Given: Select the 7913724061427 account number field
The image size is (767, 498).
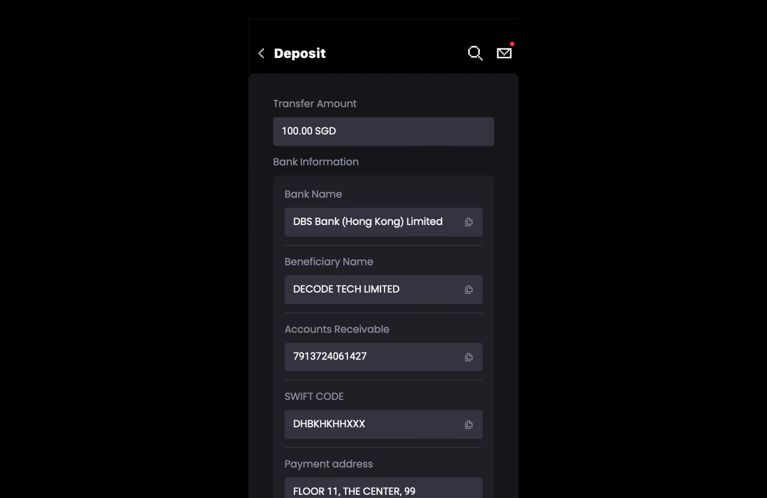Looking at the screenshot, I should coord(383,357).
